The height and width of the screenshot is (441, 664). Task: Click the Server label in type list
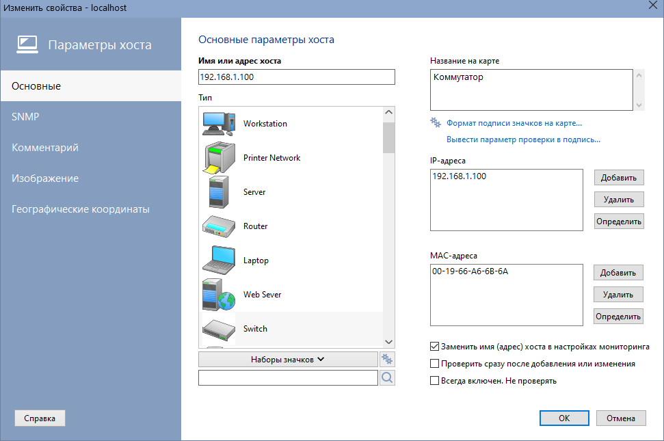click(x=254, y=192)
